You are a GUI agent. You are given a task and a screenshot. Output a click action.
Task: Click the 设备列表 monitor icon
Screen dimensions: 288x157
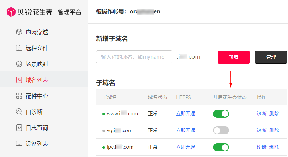pyautogui.click(x=19, y=144)
